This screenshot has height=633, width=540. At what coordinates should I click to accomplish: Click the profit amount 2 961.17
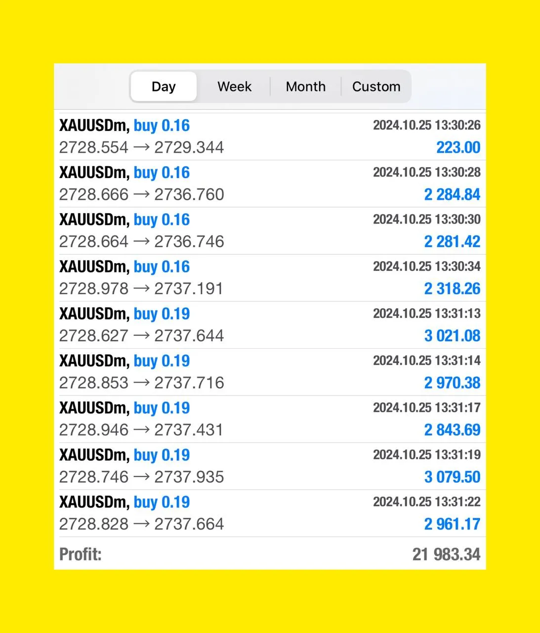[452, 524]
